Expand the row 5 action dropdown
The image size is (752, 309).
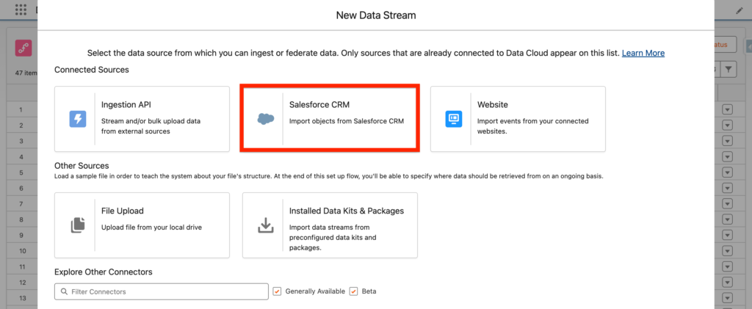click(x=728, y=172)
